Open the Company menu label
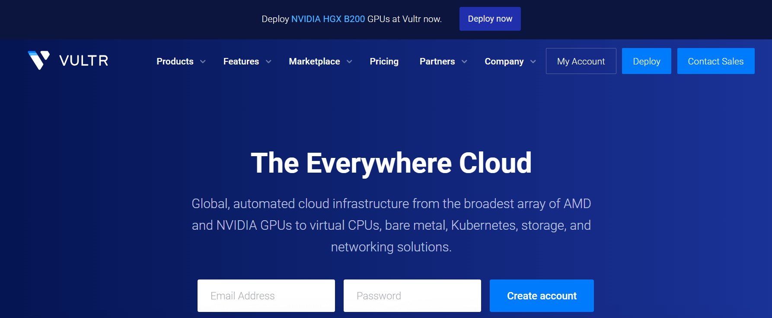The width and height of the screenshot is (772, 318). point(504,61)
